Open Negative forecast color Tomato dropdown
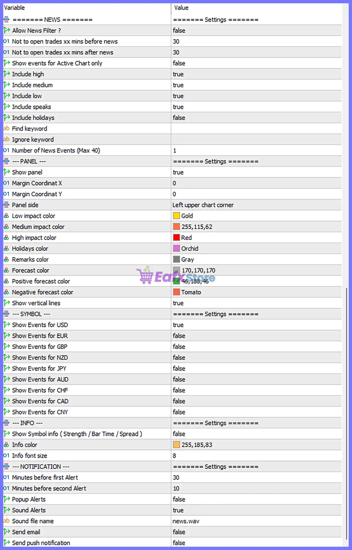Image resolution: width=352 pixels, height=550 pixels. coord(256,292)
